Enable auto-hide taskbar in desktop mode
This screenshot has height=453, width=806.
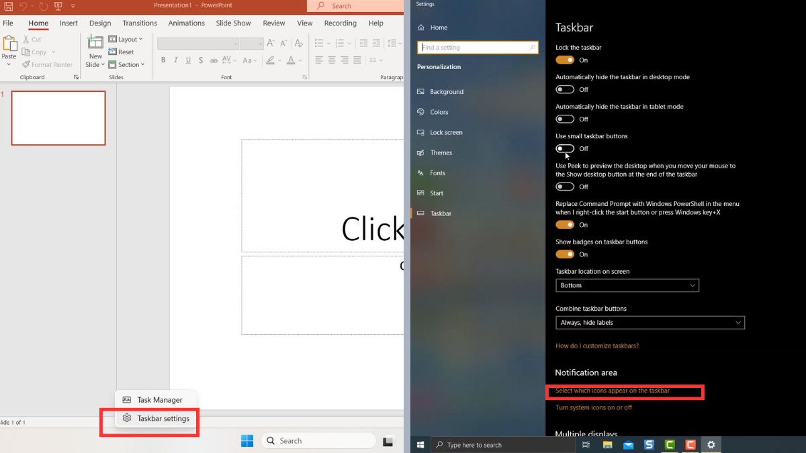(x=565, y=89)
